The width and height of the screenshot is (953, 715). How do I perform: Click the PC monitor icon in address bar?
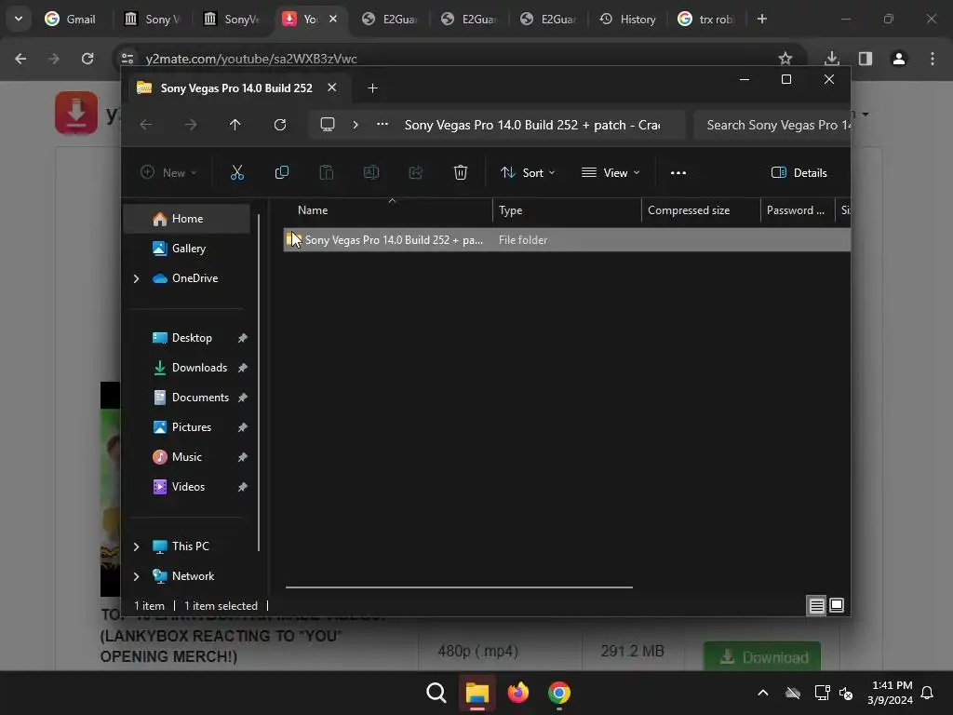(x=328, y=125)
